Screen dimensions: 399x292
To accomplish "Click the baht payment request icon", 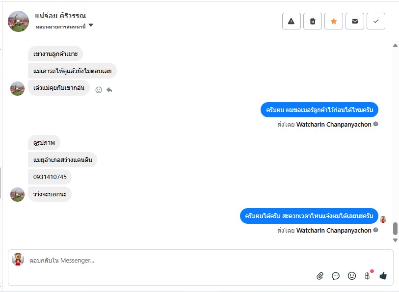I will [367, 276].
